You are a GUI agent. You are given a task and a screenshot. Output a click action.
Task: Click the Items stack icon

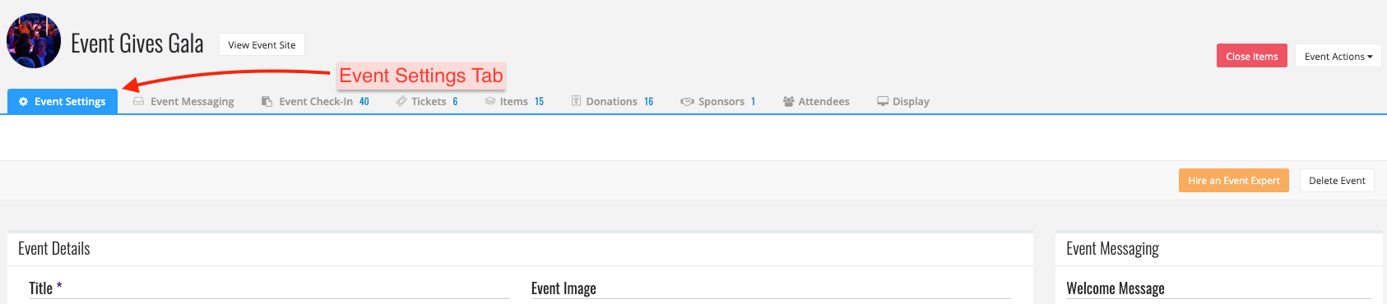coord(490,102)
